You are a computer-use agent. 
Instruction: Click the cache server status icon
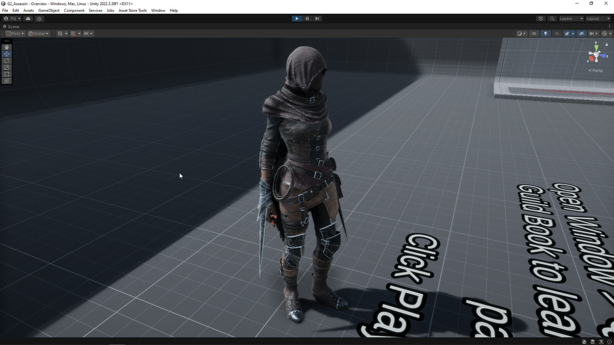(x=593, y=342)
